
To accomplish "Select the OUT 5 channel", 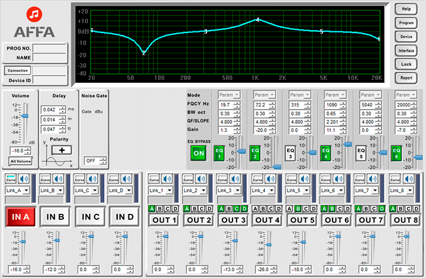I will point(302,220).
